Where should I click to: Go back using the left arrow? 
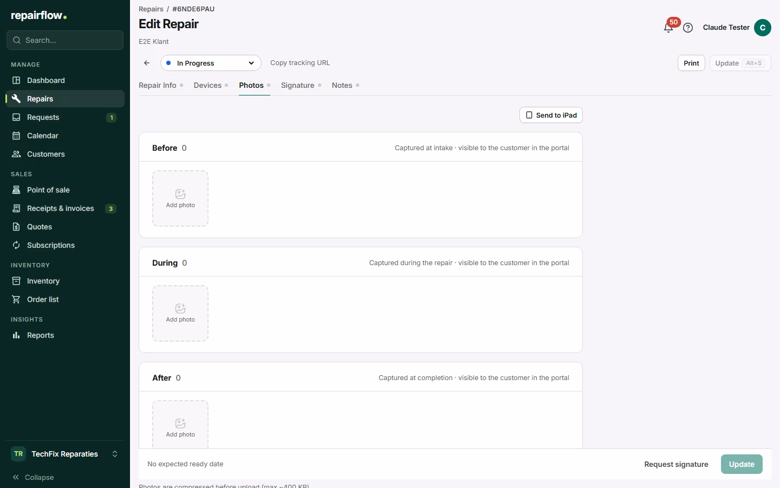point(147,63)
